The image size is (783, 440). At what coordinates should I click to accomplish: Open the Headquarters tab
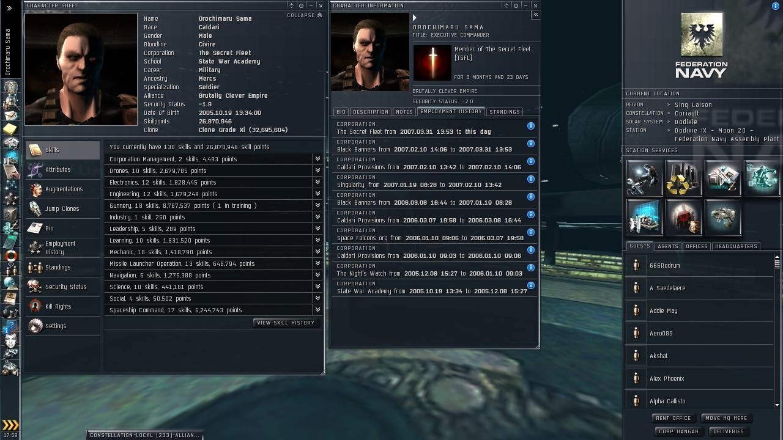[736, 246]
